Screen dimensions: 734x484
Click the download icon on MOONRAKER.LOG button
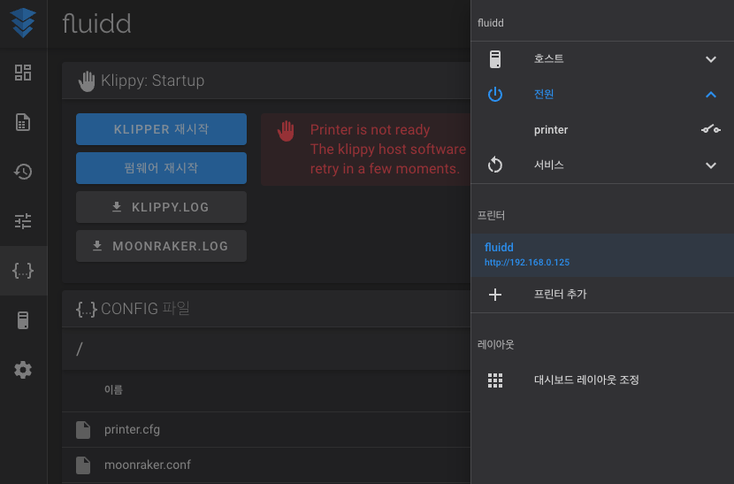coord(97,245)
